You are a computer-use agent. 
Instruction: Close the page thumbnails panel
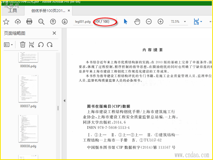pyautogui.click(x=54, y=33)
